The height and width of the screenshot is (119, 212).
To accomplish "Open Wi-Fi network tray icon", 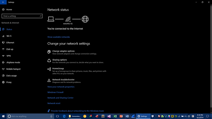I will coord(179,116).
